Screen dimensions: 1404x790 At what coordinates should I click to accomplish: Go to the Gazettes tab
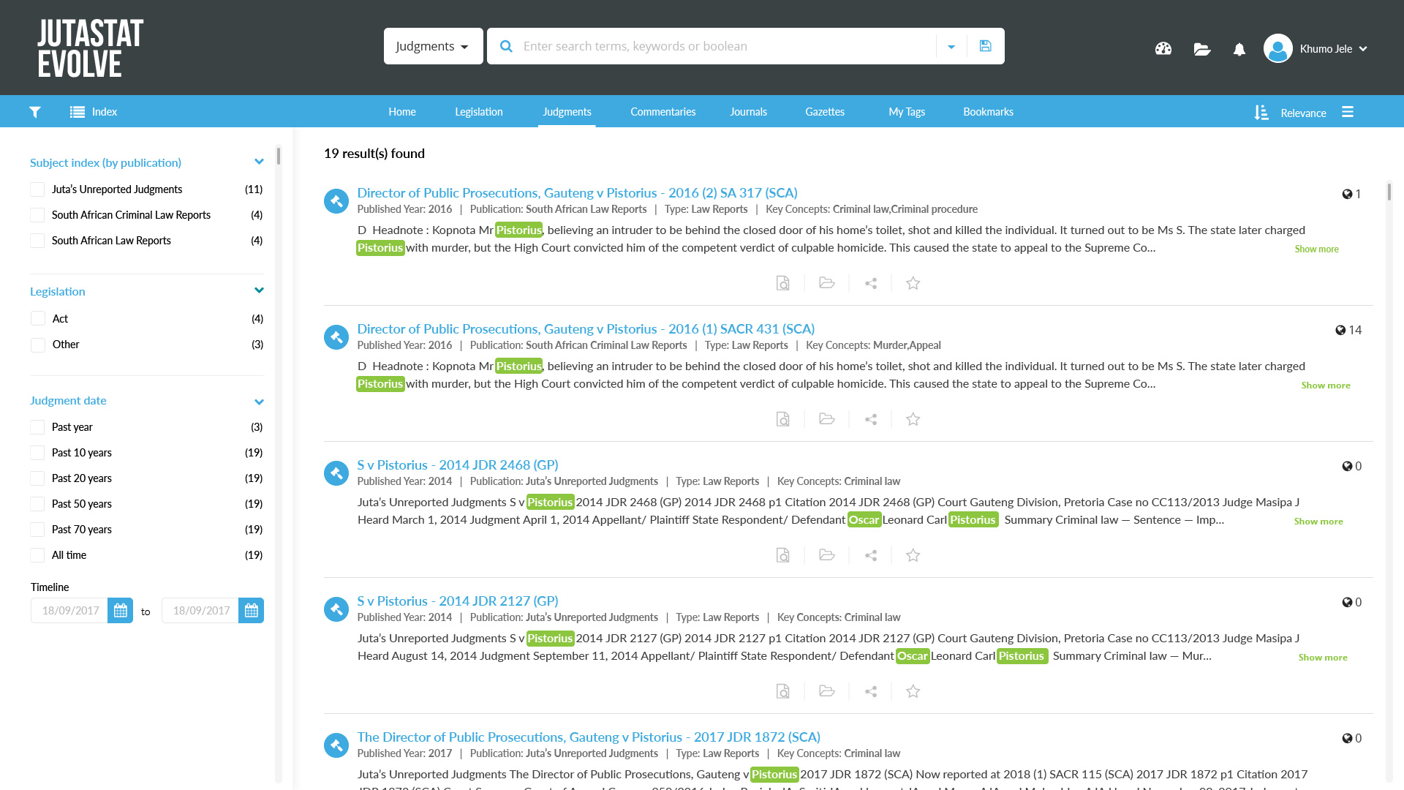(824, 112)
